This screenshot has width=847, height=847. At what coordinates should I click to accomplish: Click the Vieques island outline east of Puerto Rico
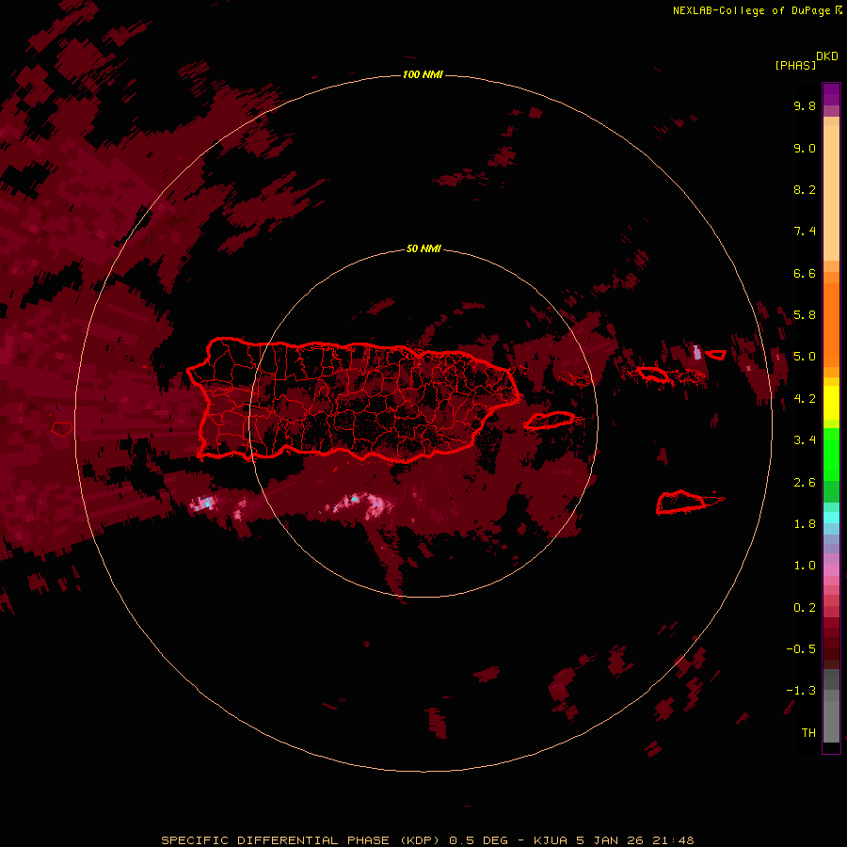[x=550, y=421]
